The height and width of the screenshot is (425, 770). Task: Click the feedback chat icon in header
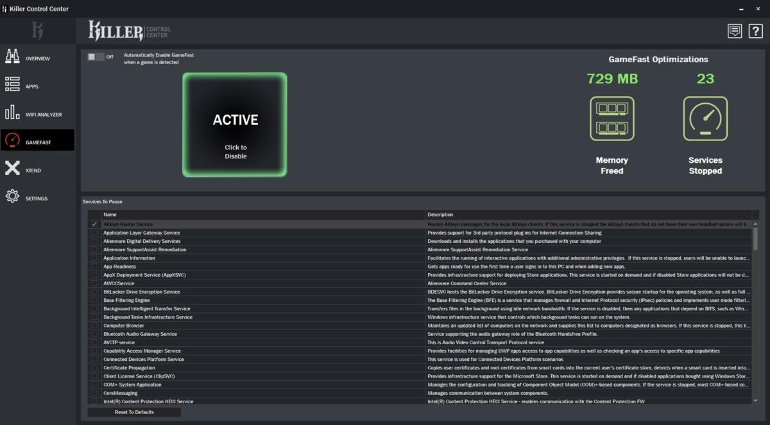[735, 31]
